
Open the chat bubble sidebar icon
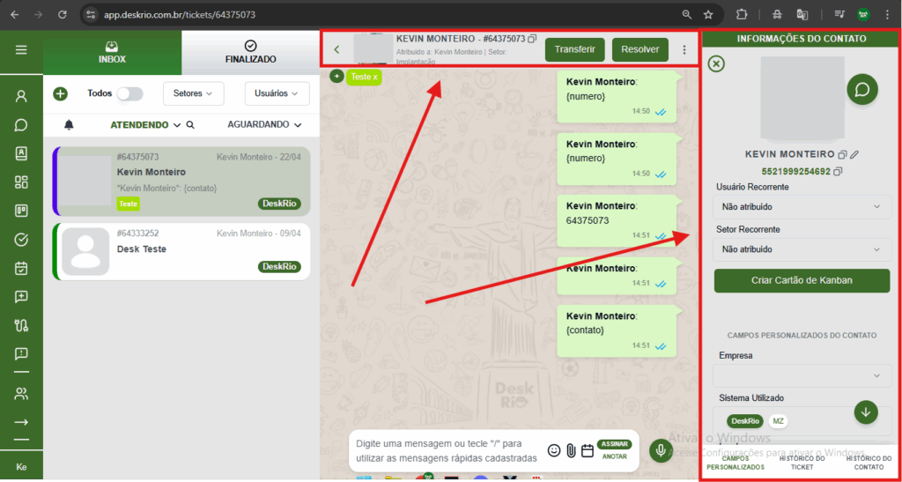(x=21, y=125)
